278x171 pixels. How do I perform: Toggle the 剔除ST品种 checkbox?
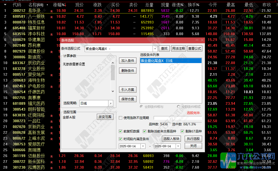click(x=182, y=131)
